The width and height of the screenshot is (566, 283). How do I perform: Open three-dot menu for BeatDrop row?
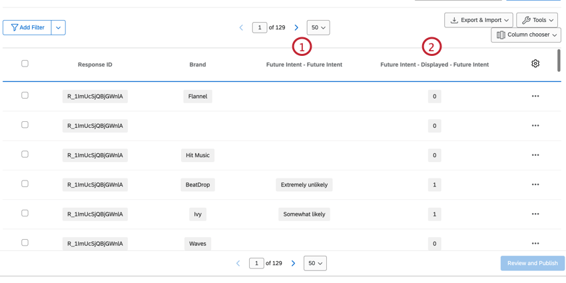pos(535,184)
